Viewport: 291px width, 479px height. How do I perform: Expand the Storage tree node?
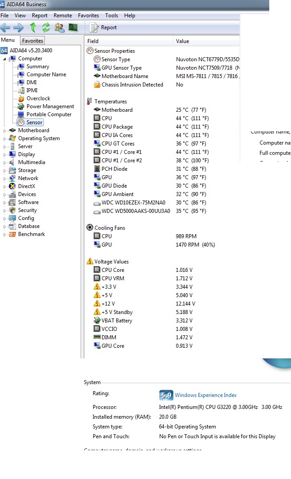pos(4,170)
